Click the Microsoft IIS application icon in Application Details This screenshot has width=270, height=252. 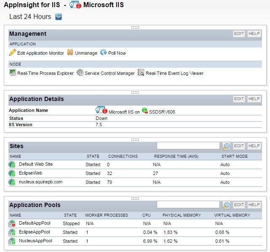point(102,110)
